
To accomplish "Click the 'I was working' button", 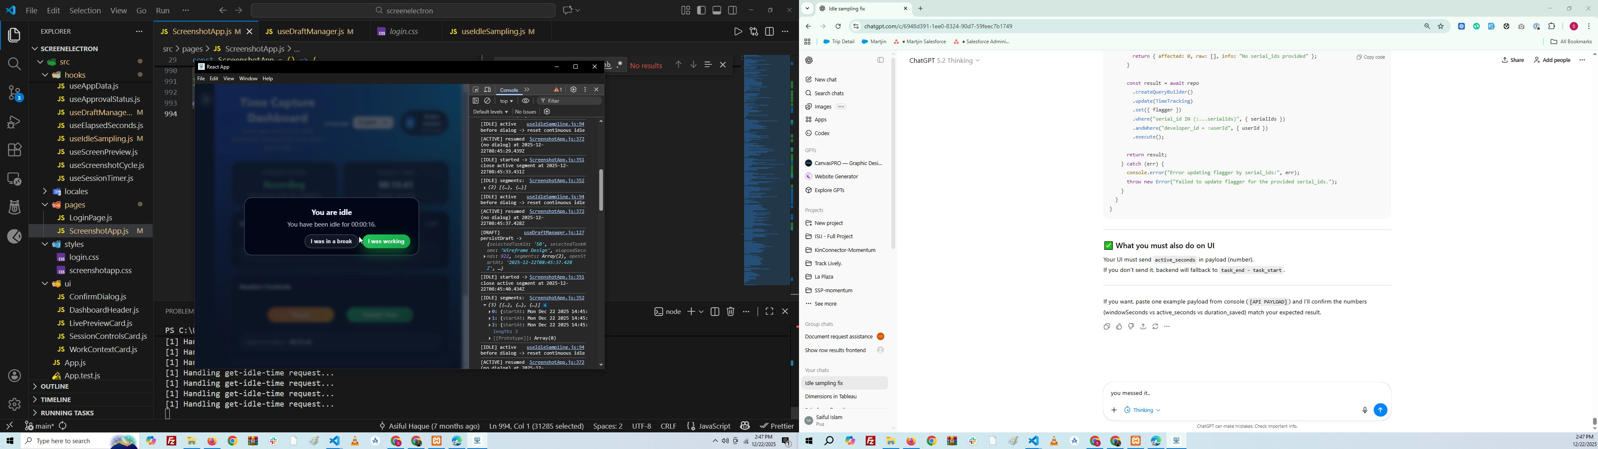I will pyautogui.click(x=387, y=242).
